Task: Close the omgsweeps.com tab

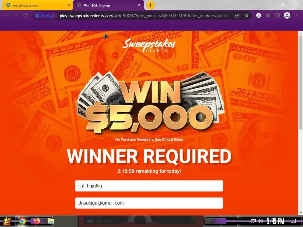Action: click(69, 5)
